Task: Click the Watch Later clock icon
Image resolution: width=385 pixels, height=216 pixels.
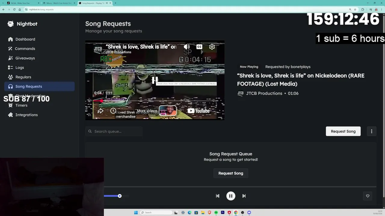Action: [113, 111]
